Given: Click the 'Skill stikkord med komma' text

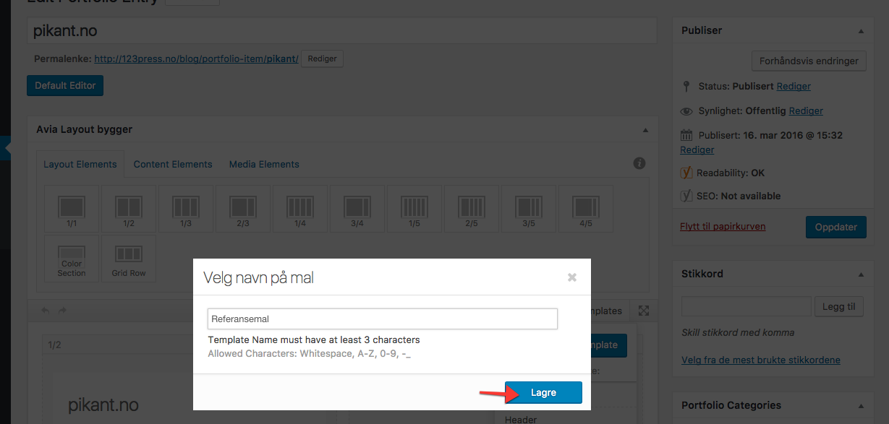Looking at the screenshot, I should [x=738, y=332].
